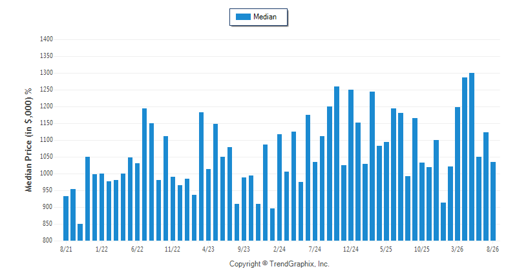Click the last bar above 8/26
The image size is (517, 280).
[x=493, y=201]
